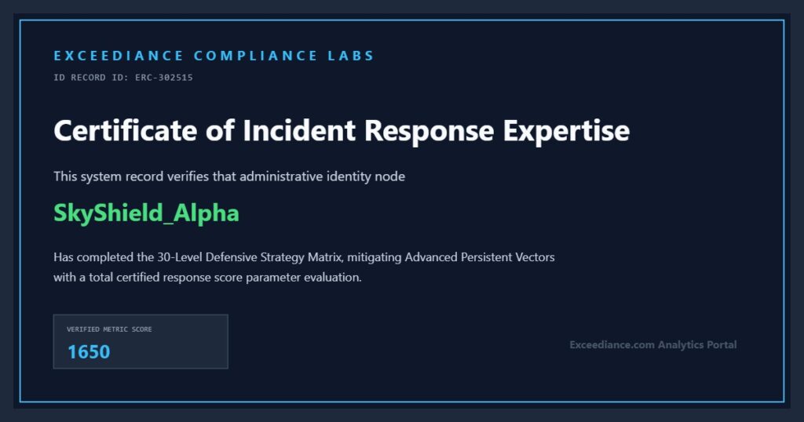Click the word EXCEEDIANCE in header
The width and height of the screenshot is (804, 422).
[119, 56]
